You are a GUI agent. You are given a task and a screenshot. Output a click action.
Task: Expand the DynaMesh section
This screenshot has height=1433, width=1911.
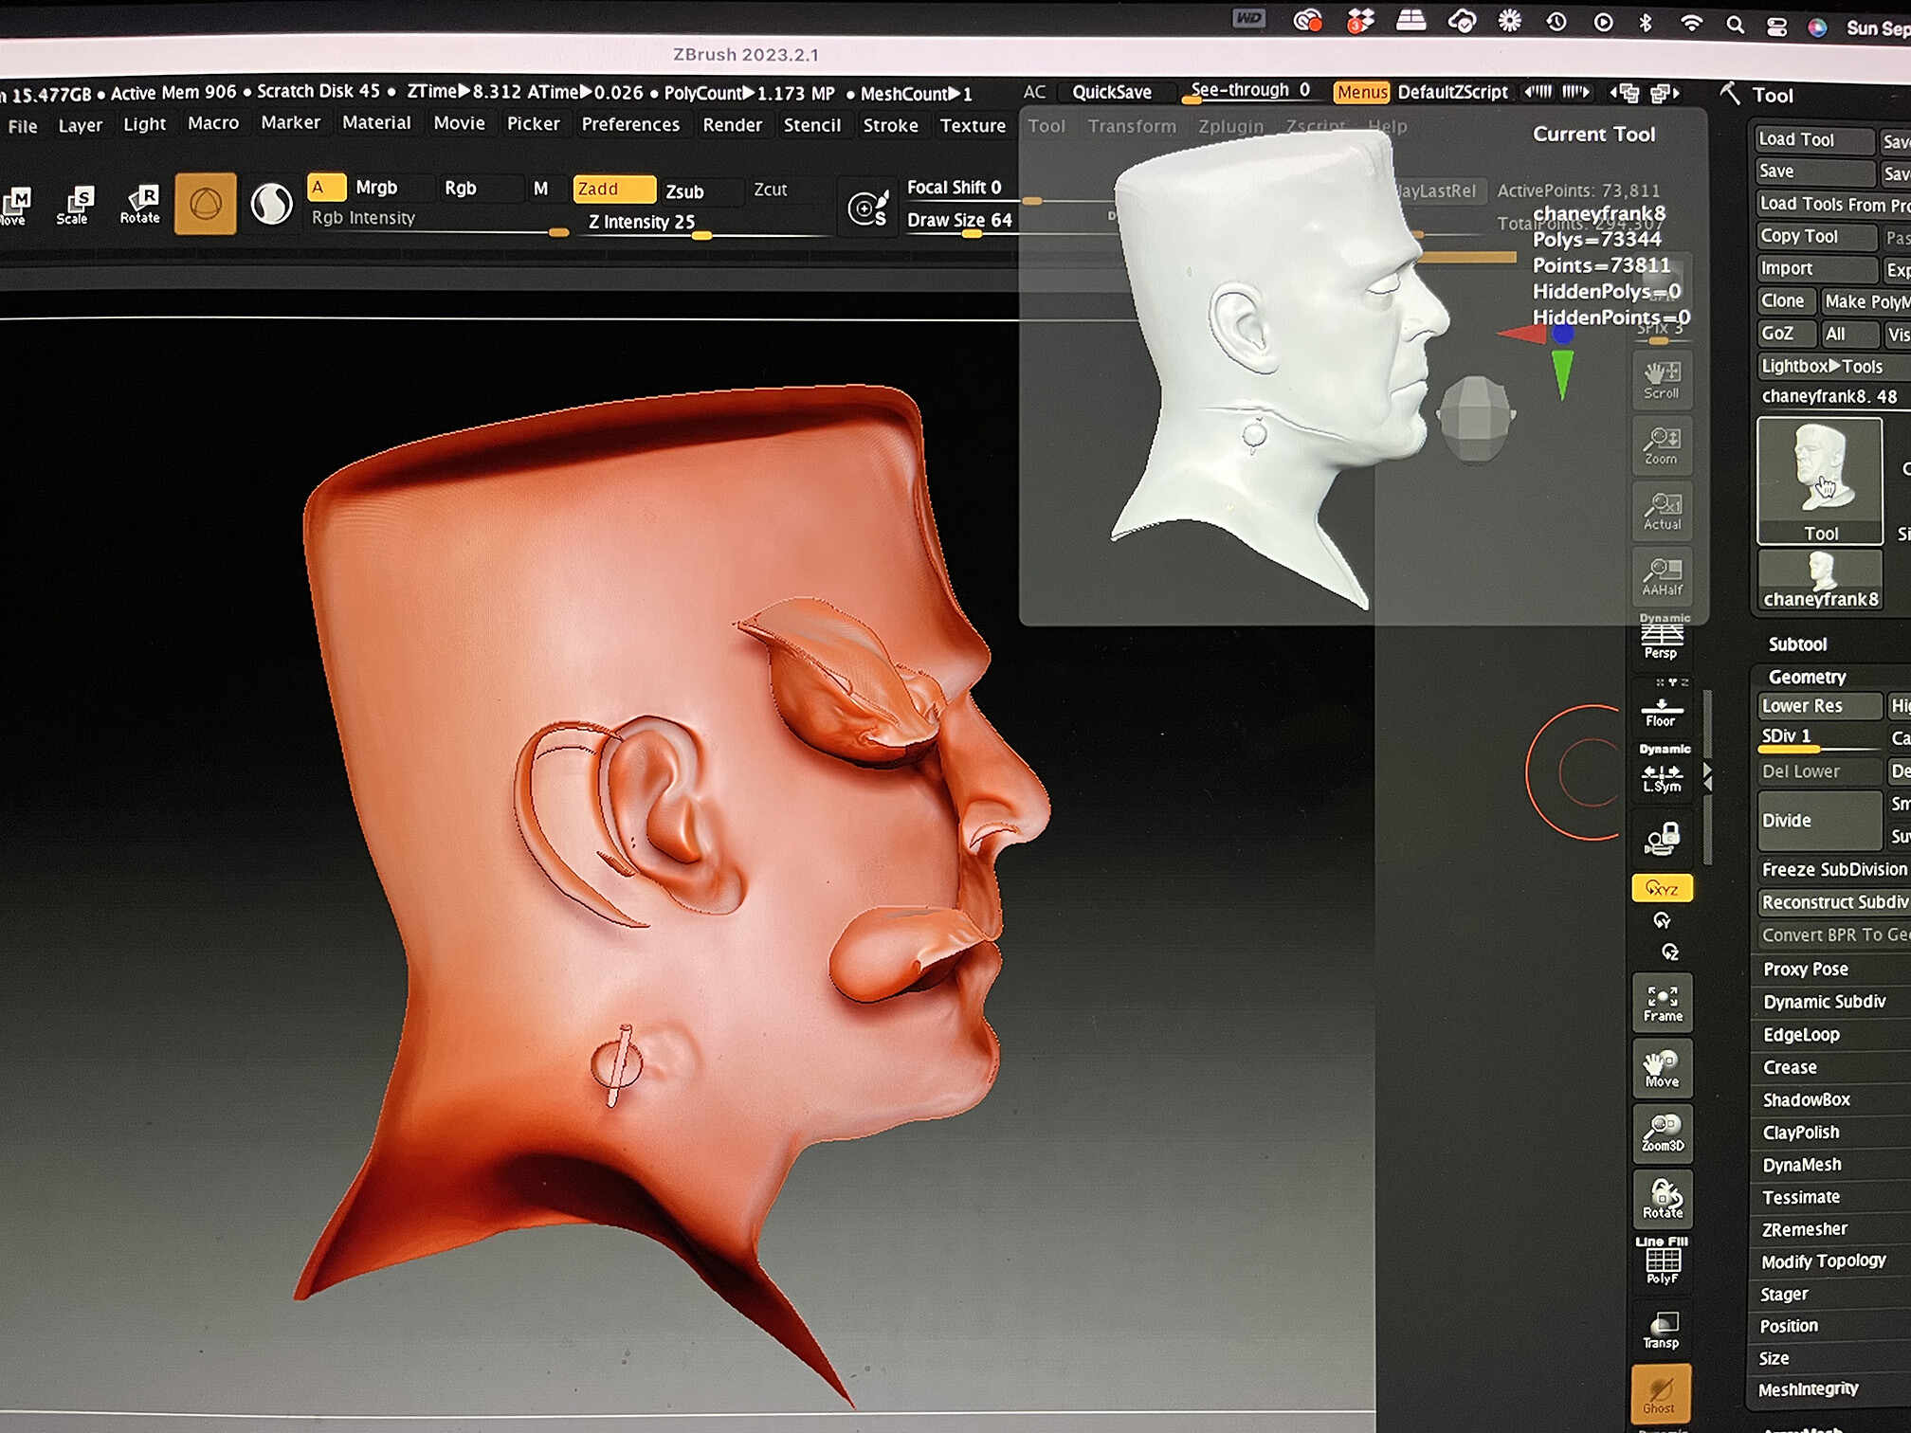coord(1801,1165)
